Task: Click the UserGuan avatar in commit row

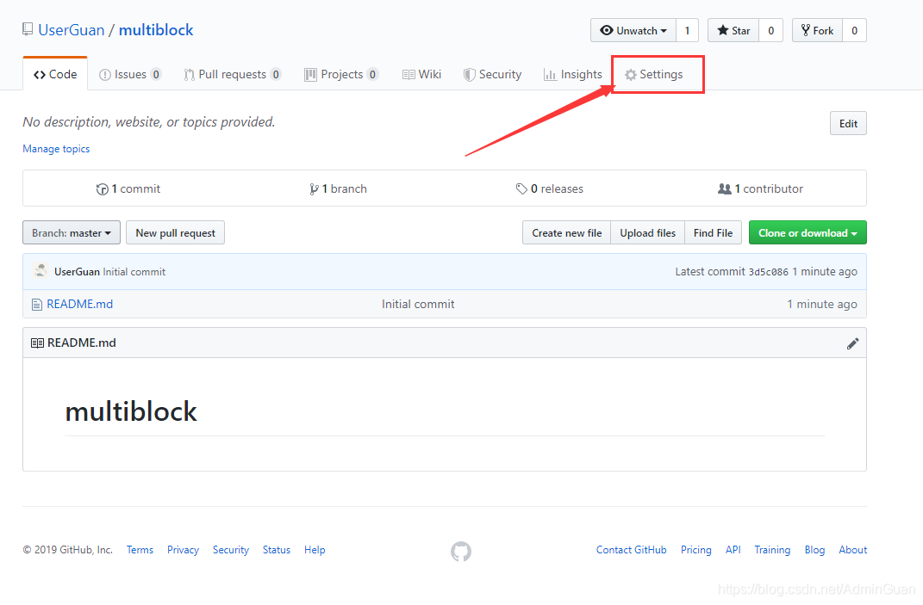Action: 41,271
